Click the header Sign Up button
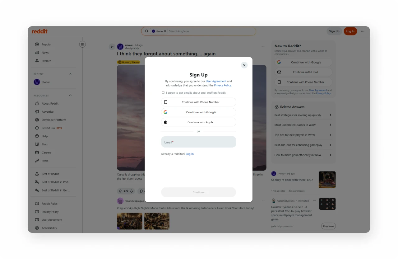 [334, 31]
